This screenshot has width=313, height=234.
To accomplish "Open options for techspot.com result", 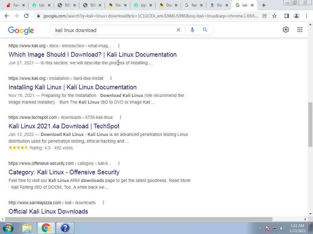I will click(x=120, y=117).
